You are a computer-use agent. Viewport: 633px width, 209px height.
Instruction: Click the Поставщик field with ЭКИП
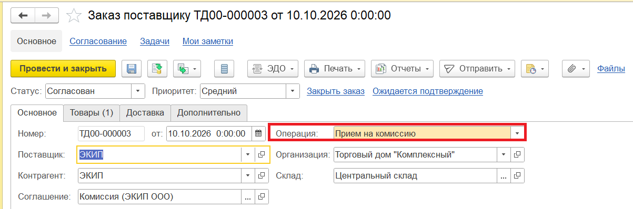click(160, 154)
